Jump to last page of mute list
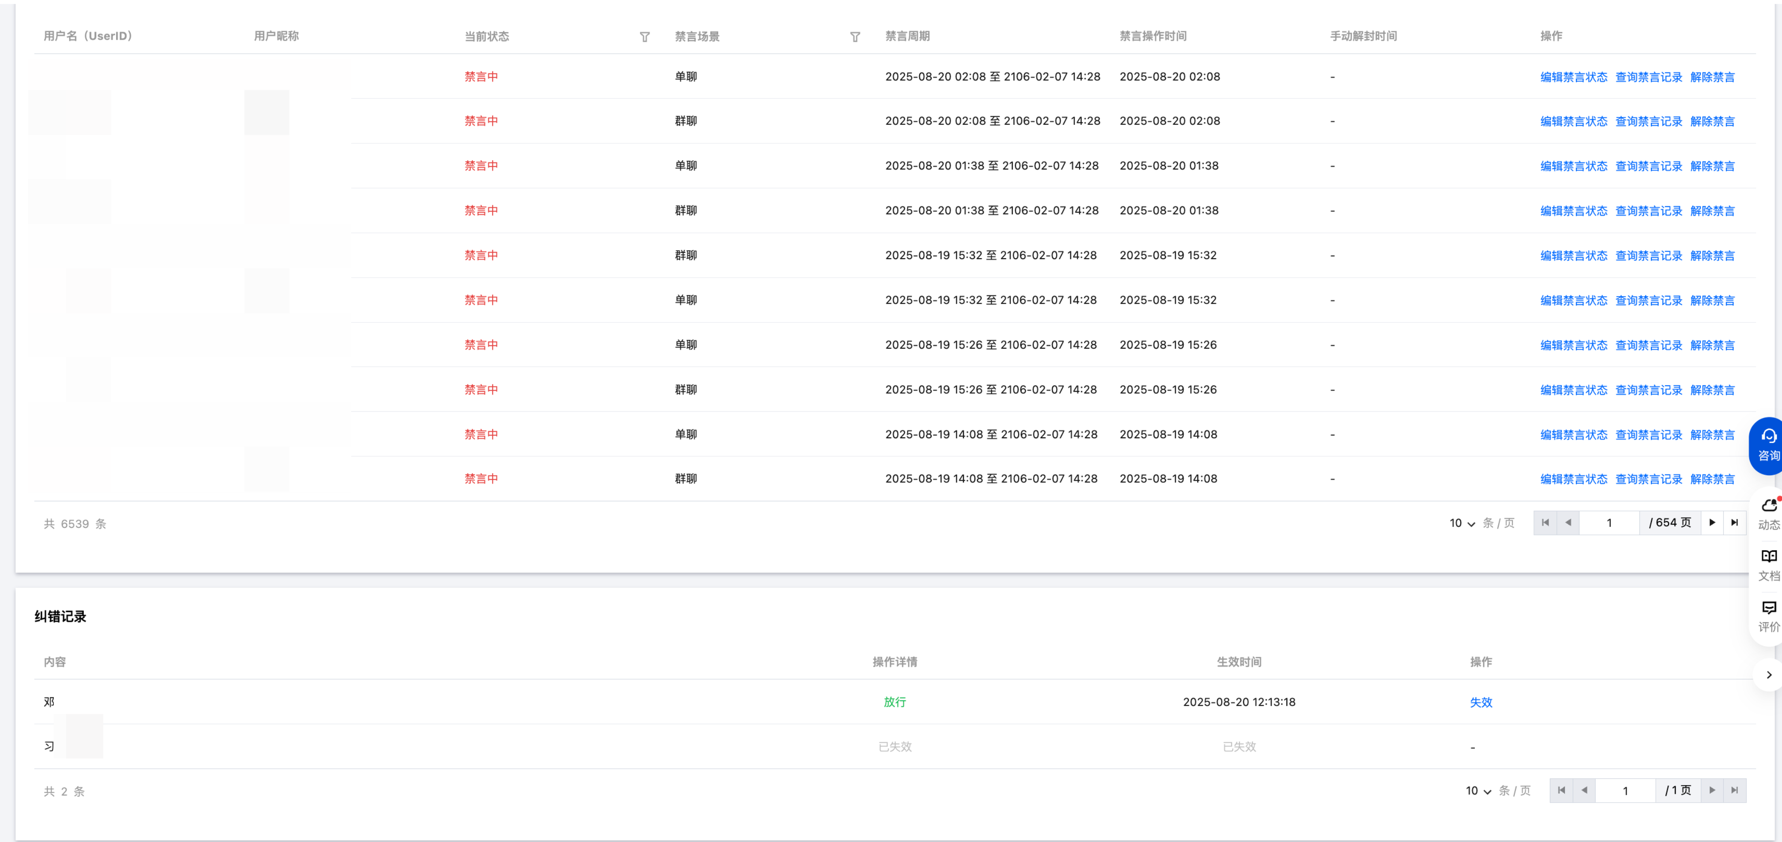 point(1734,522)
